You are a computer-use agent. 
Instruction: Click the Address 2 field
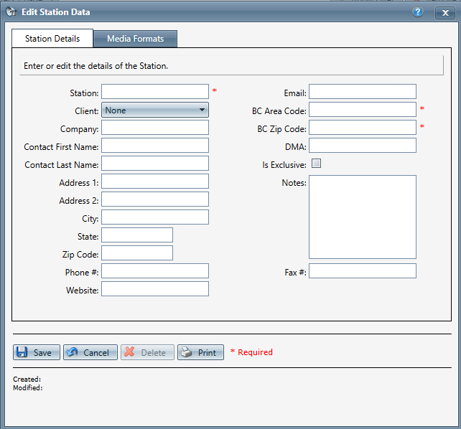click(x=155, y=199)
